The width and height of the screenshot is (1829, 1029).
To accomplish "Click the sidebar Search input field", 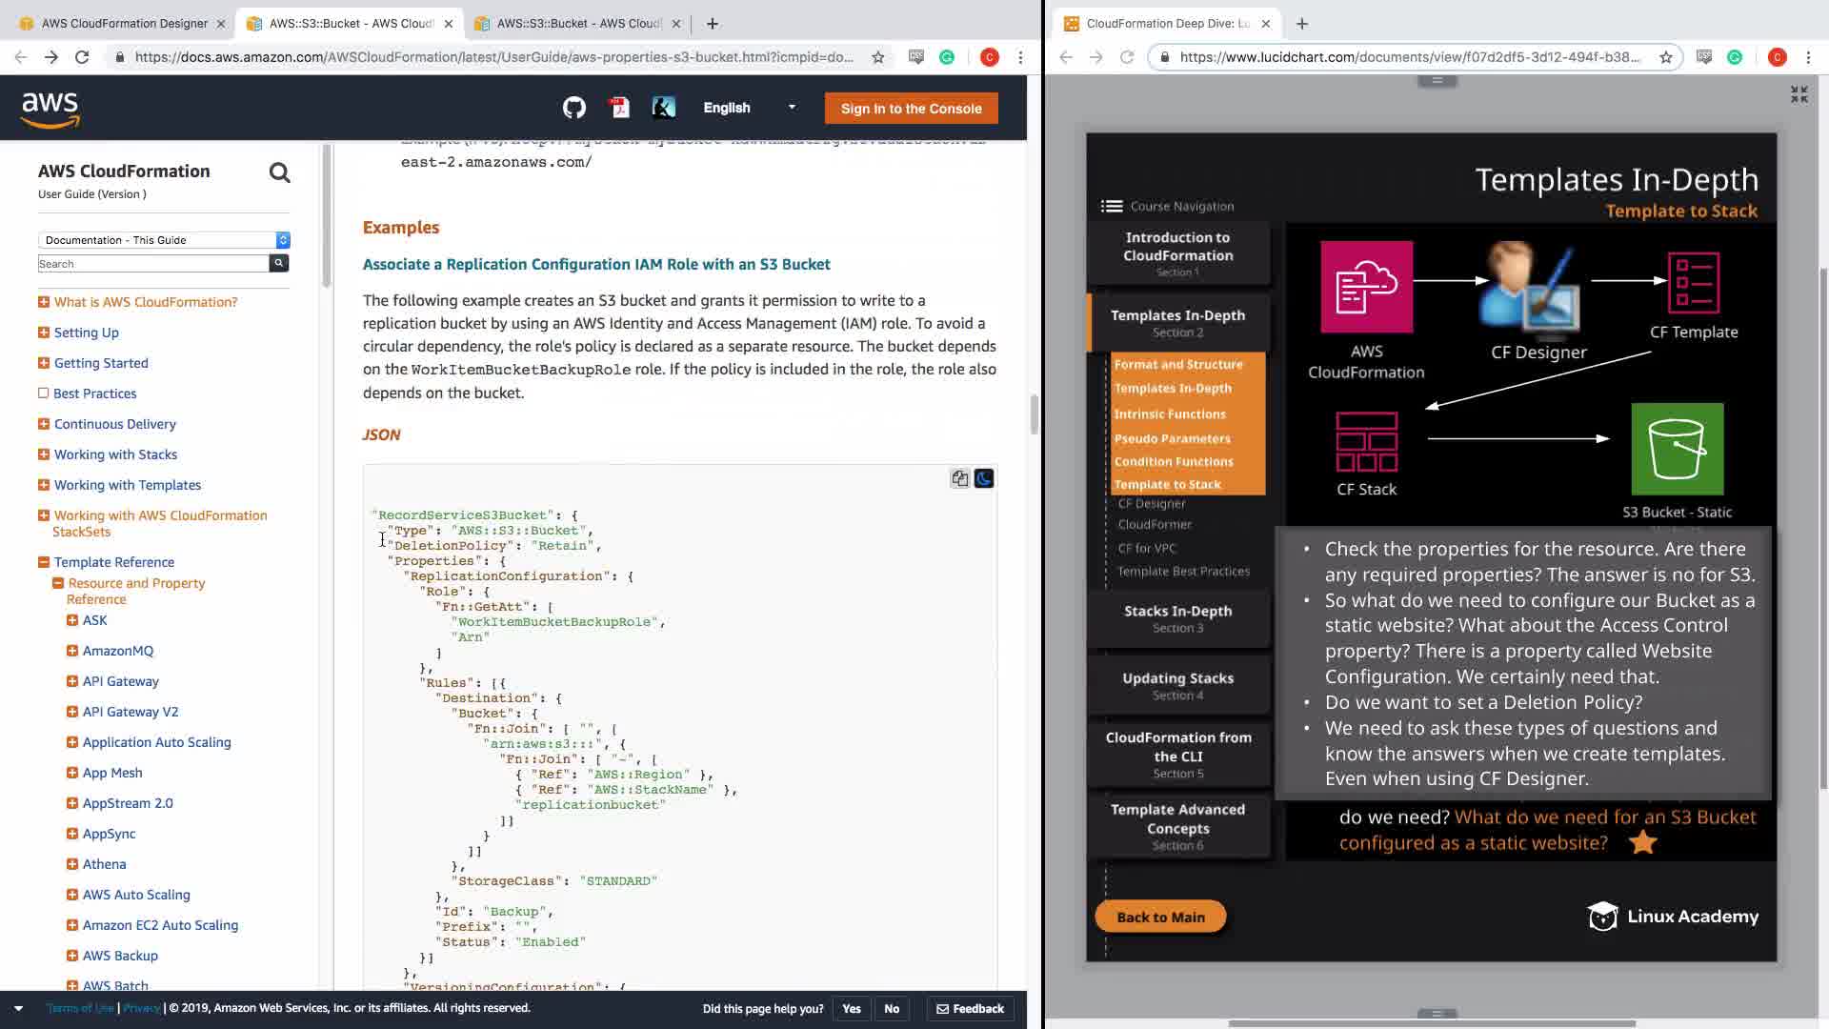I will 152,264.
